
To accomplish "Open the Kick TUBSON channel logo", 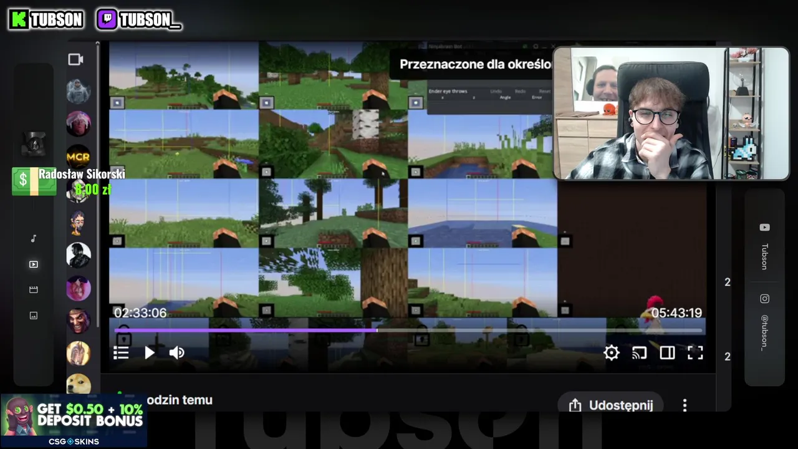I will (46, 20).
